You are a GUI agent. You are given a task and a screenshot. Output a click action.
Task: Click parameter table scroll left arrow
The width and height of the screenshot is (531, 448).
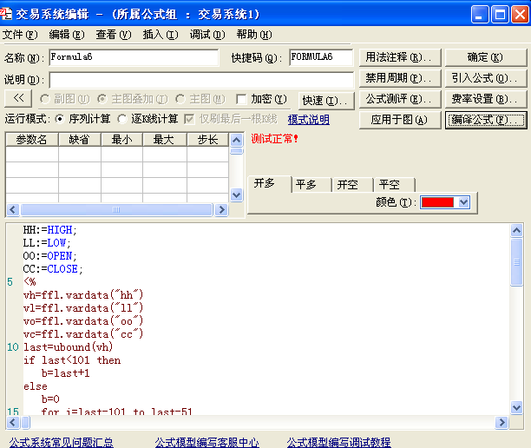pos(13,210)
